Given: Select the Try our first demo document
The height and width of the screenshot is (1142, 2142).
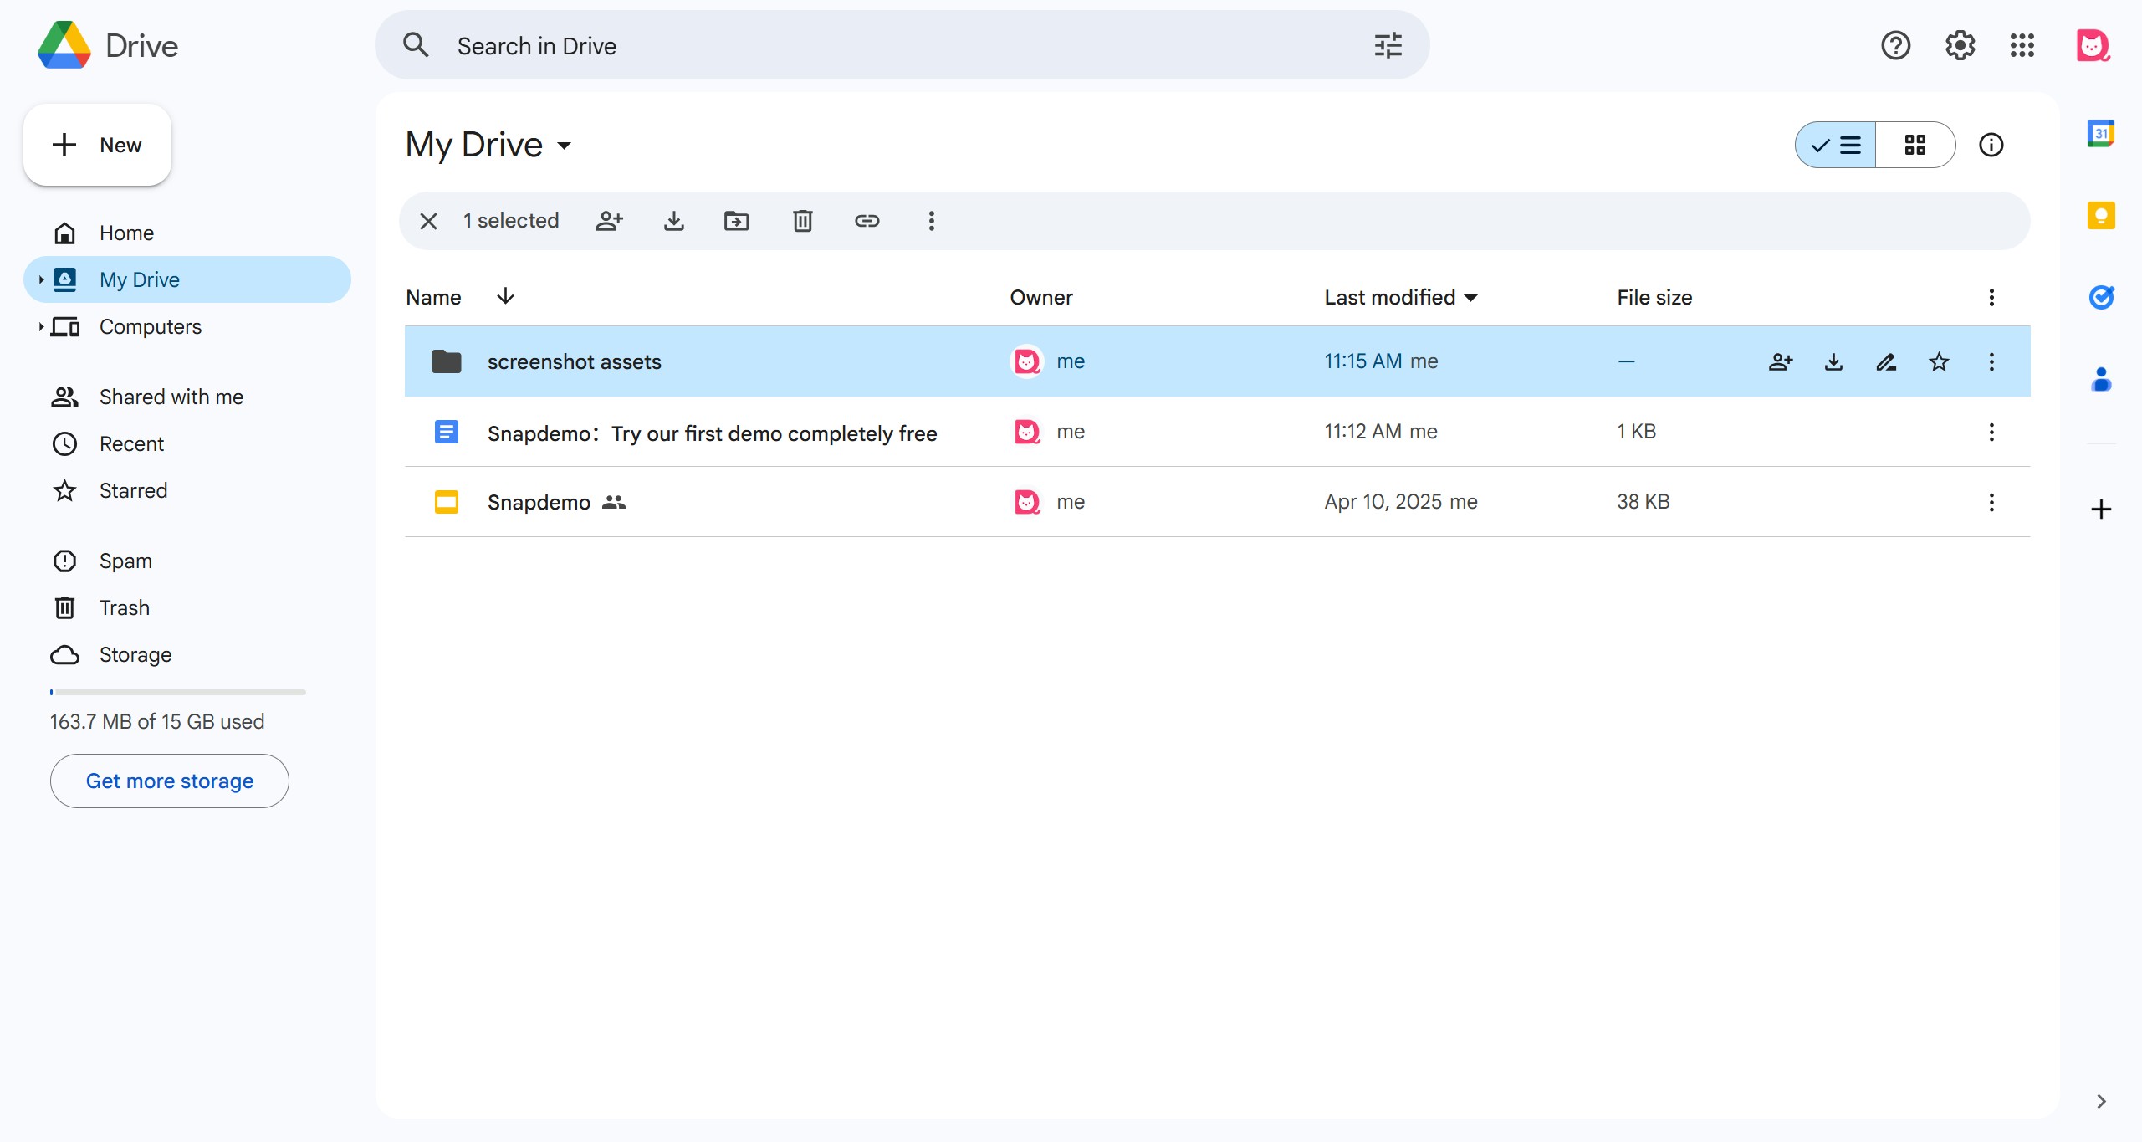Looking at the screenshot, I should click(x=1218, y=432).
